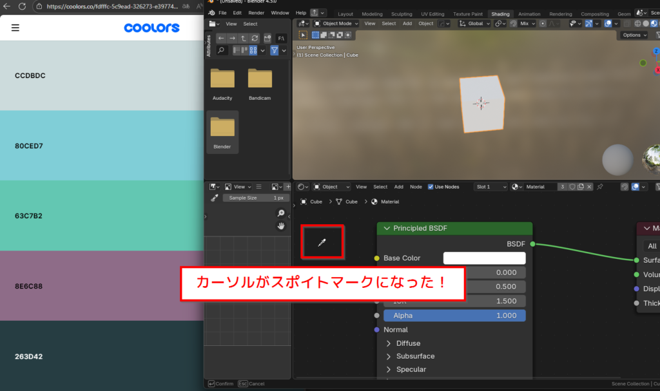The height and width of the screenshot is (391, 660).
Task: Switch to the UV Editing workspace tab
Action: click(x=432, y=14)
